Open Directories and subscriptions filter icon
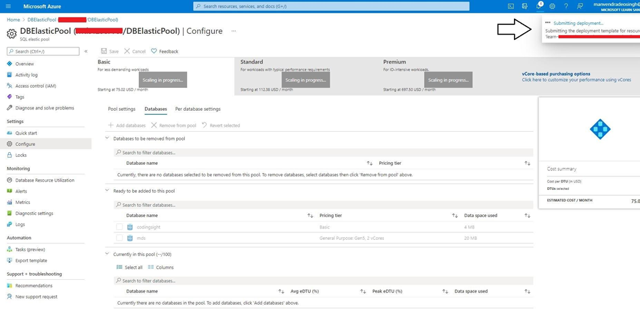Viewport: 640px width, 321px height. click(x=525, y=7)
